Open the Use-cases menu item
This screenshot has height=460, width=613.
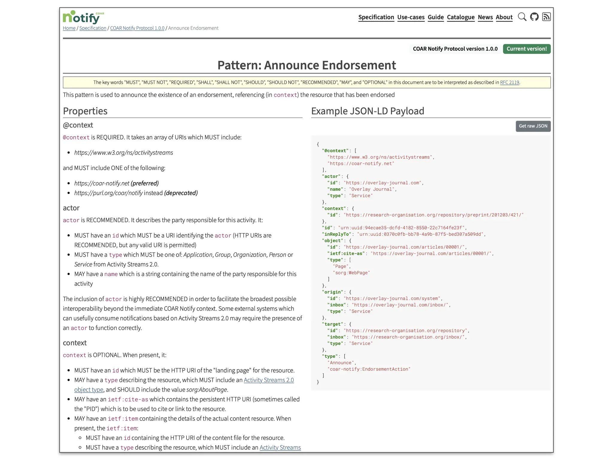411,17
